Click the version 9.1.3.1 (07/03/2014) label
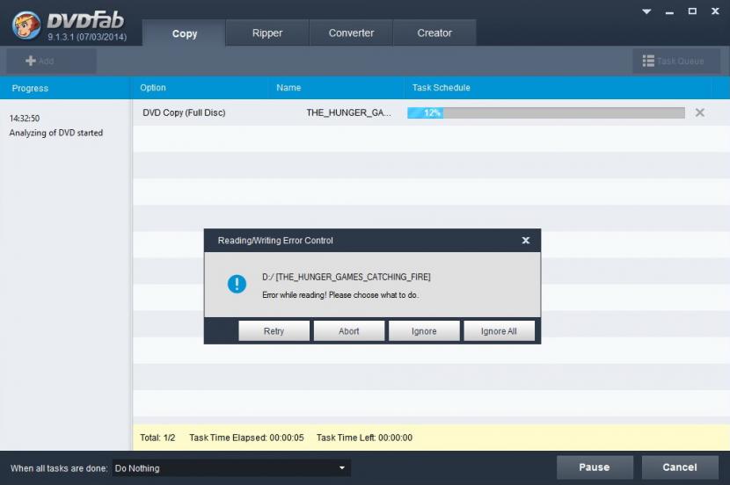 click(87, 37)
